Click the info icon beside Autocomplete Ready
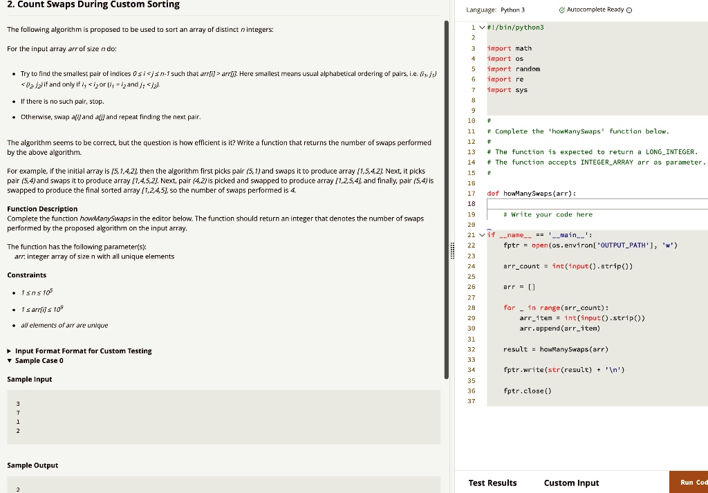The height and width of the screenshot is (493, 708). pyautogui.click(x=628, y=10)
